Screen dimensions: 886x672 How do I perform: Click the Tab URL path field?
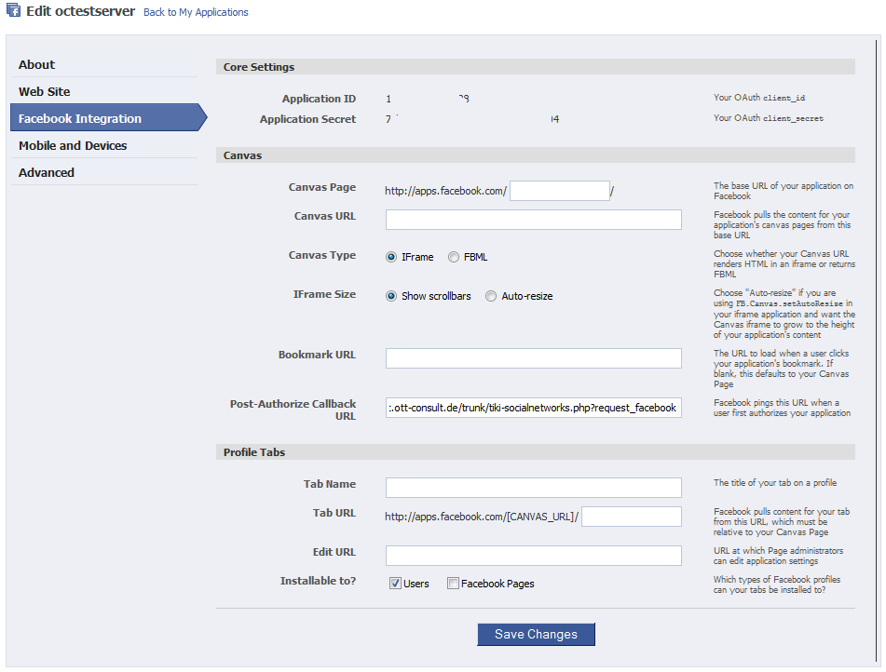click(x=631, y=517)
